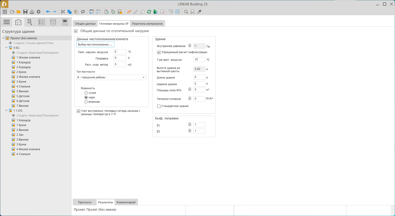Select the 'влажная' humidity radio button
This screenshot has height=216, width=395.
click(86, 102)
